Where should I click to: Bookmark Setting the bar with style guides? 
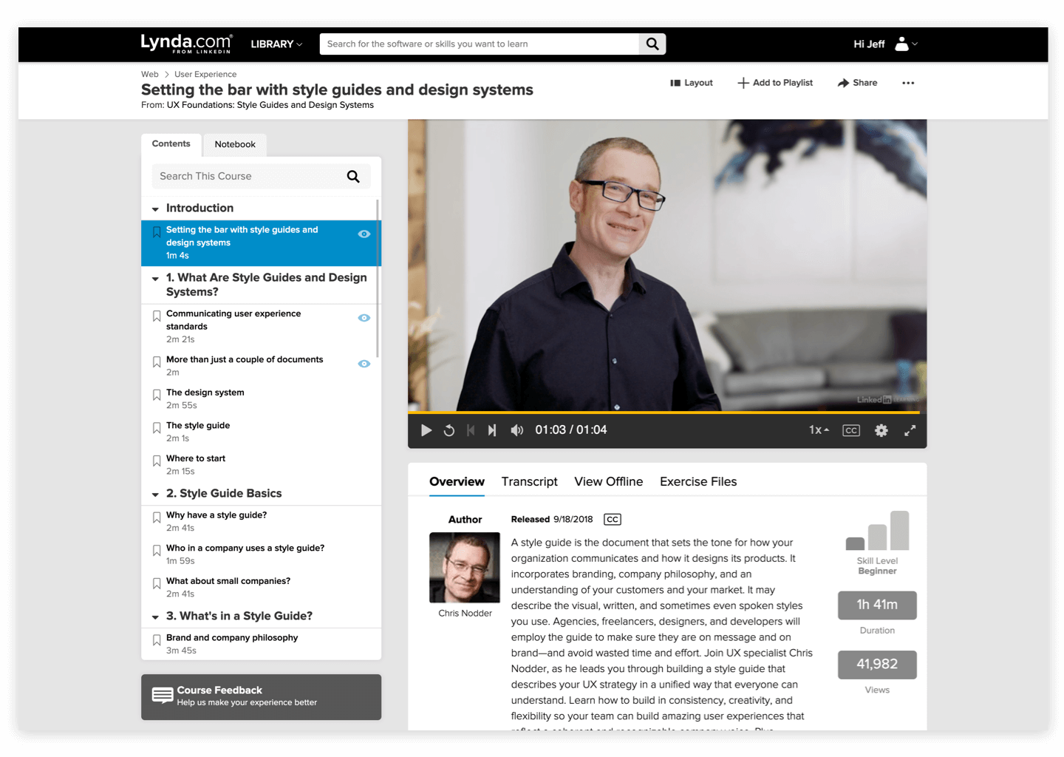tap(157, 232)
